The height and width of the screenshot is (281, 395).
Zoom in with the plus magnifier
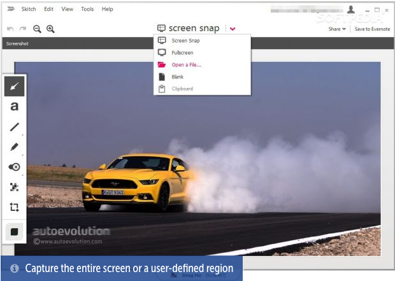pos(50,29)
